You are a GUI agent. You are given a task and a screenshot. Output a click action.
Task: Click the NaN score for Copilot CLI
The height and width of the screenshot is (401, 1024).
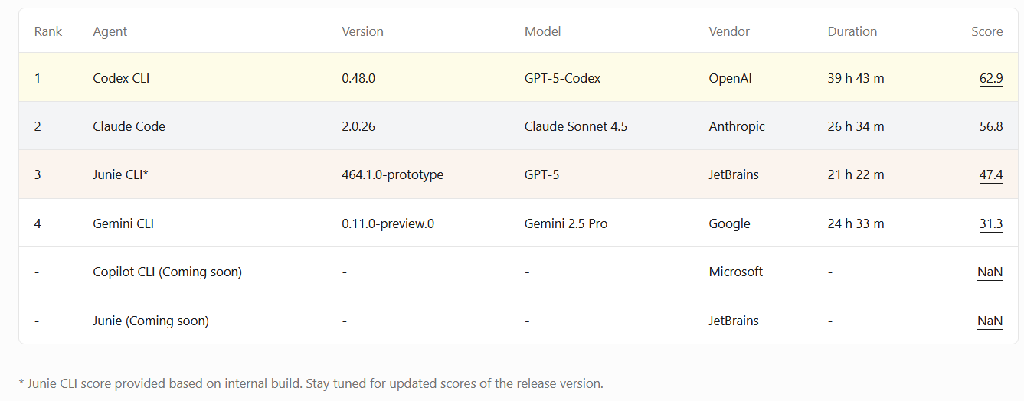[x=990, y=272]
